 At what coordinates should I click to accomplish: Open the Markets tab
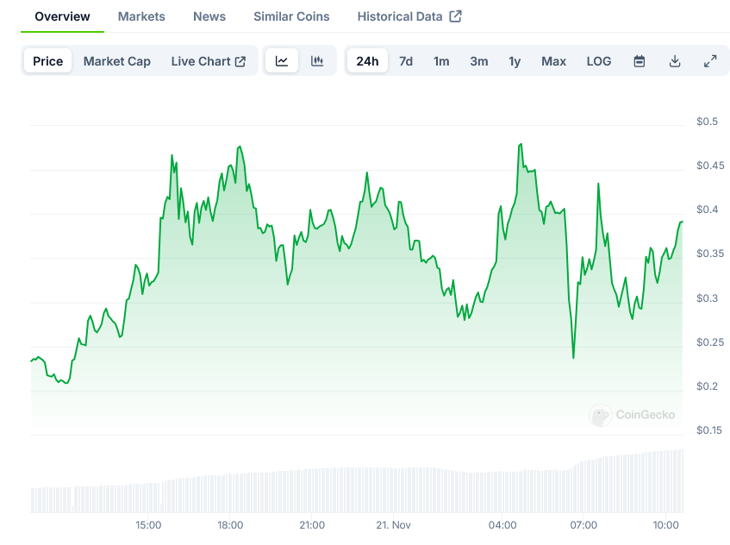point(141,16)
